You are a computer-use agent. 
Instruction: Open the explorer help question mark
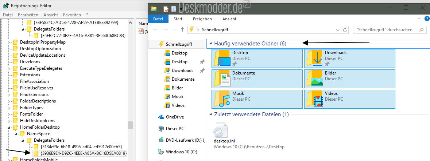click(427, 19)
